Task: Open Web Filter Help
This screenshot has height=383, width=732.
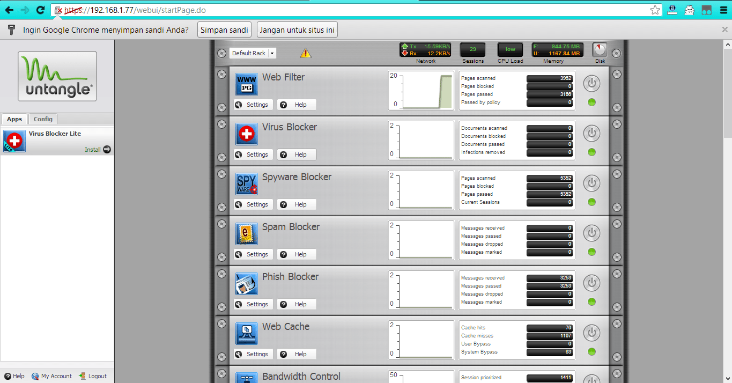Action: point(297,105)
